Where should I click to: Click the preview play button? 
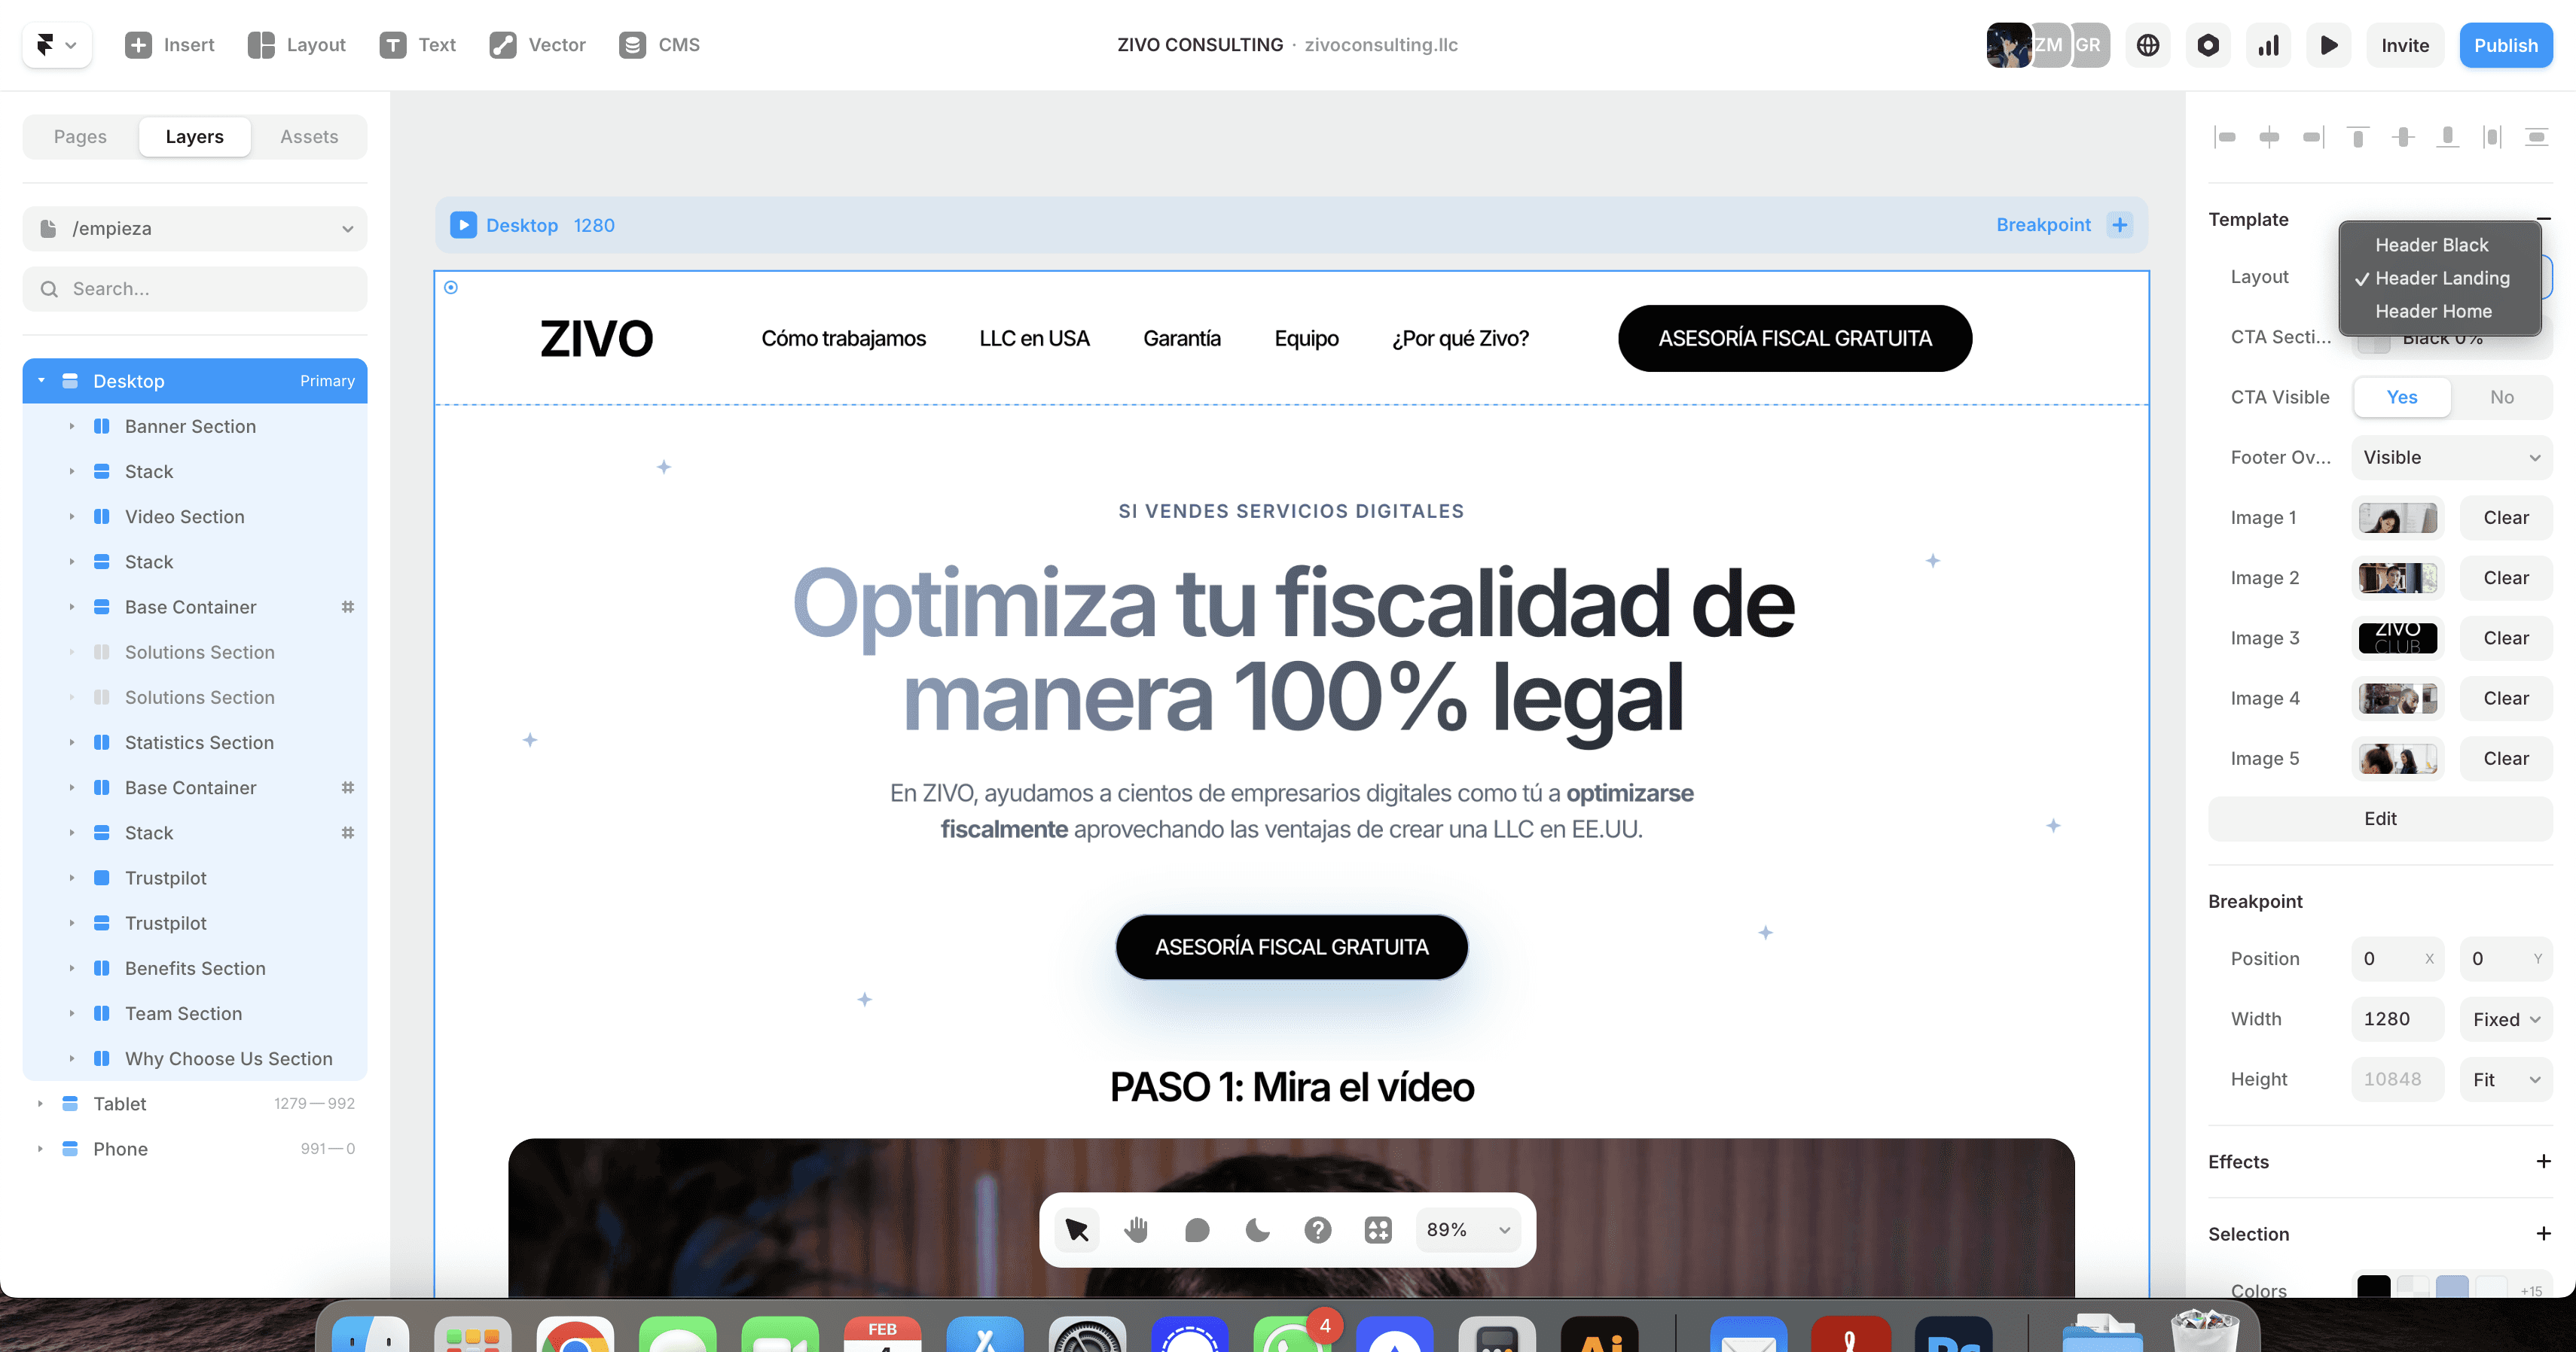[2328, 45]
